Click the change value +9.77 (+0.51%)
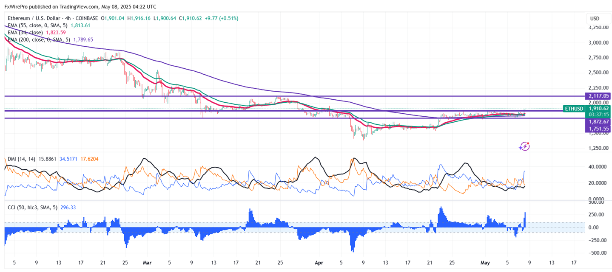Viewport: 612px width, 272px height. tap(222, 18)
